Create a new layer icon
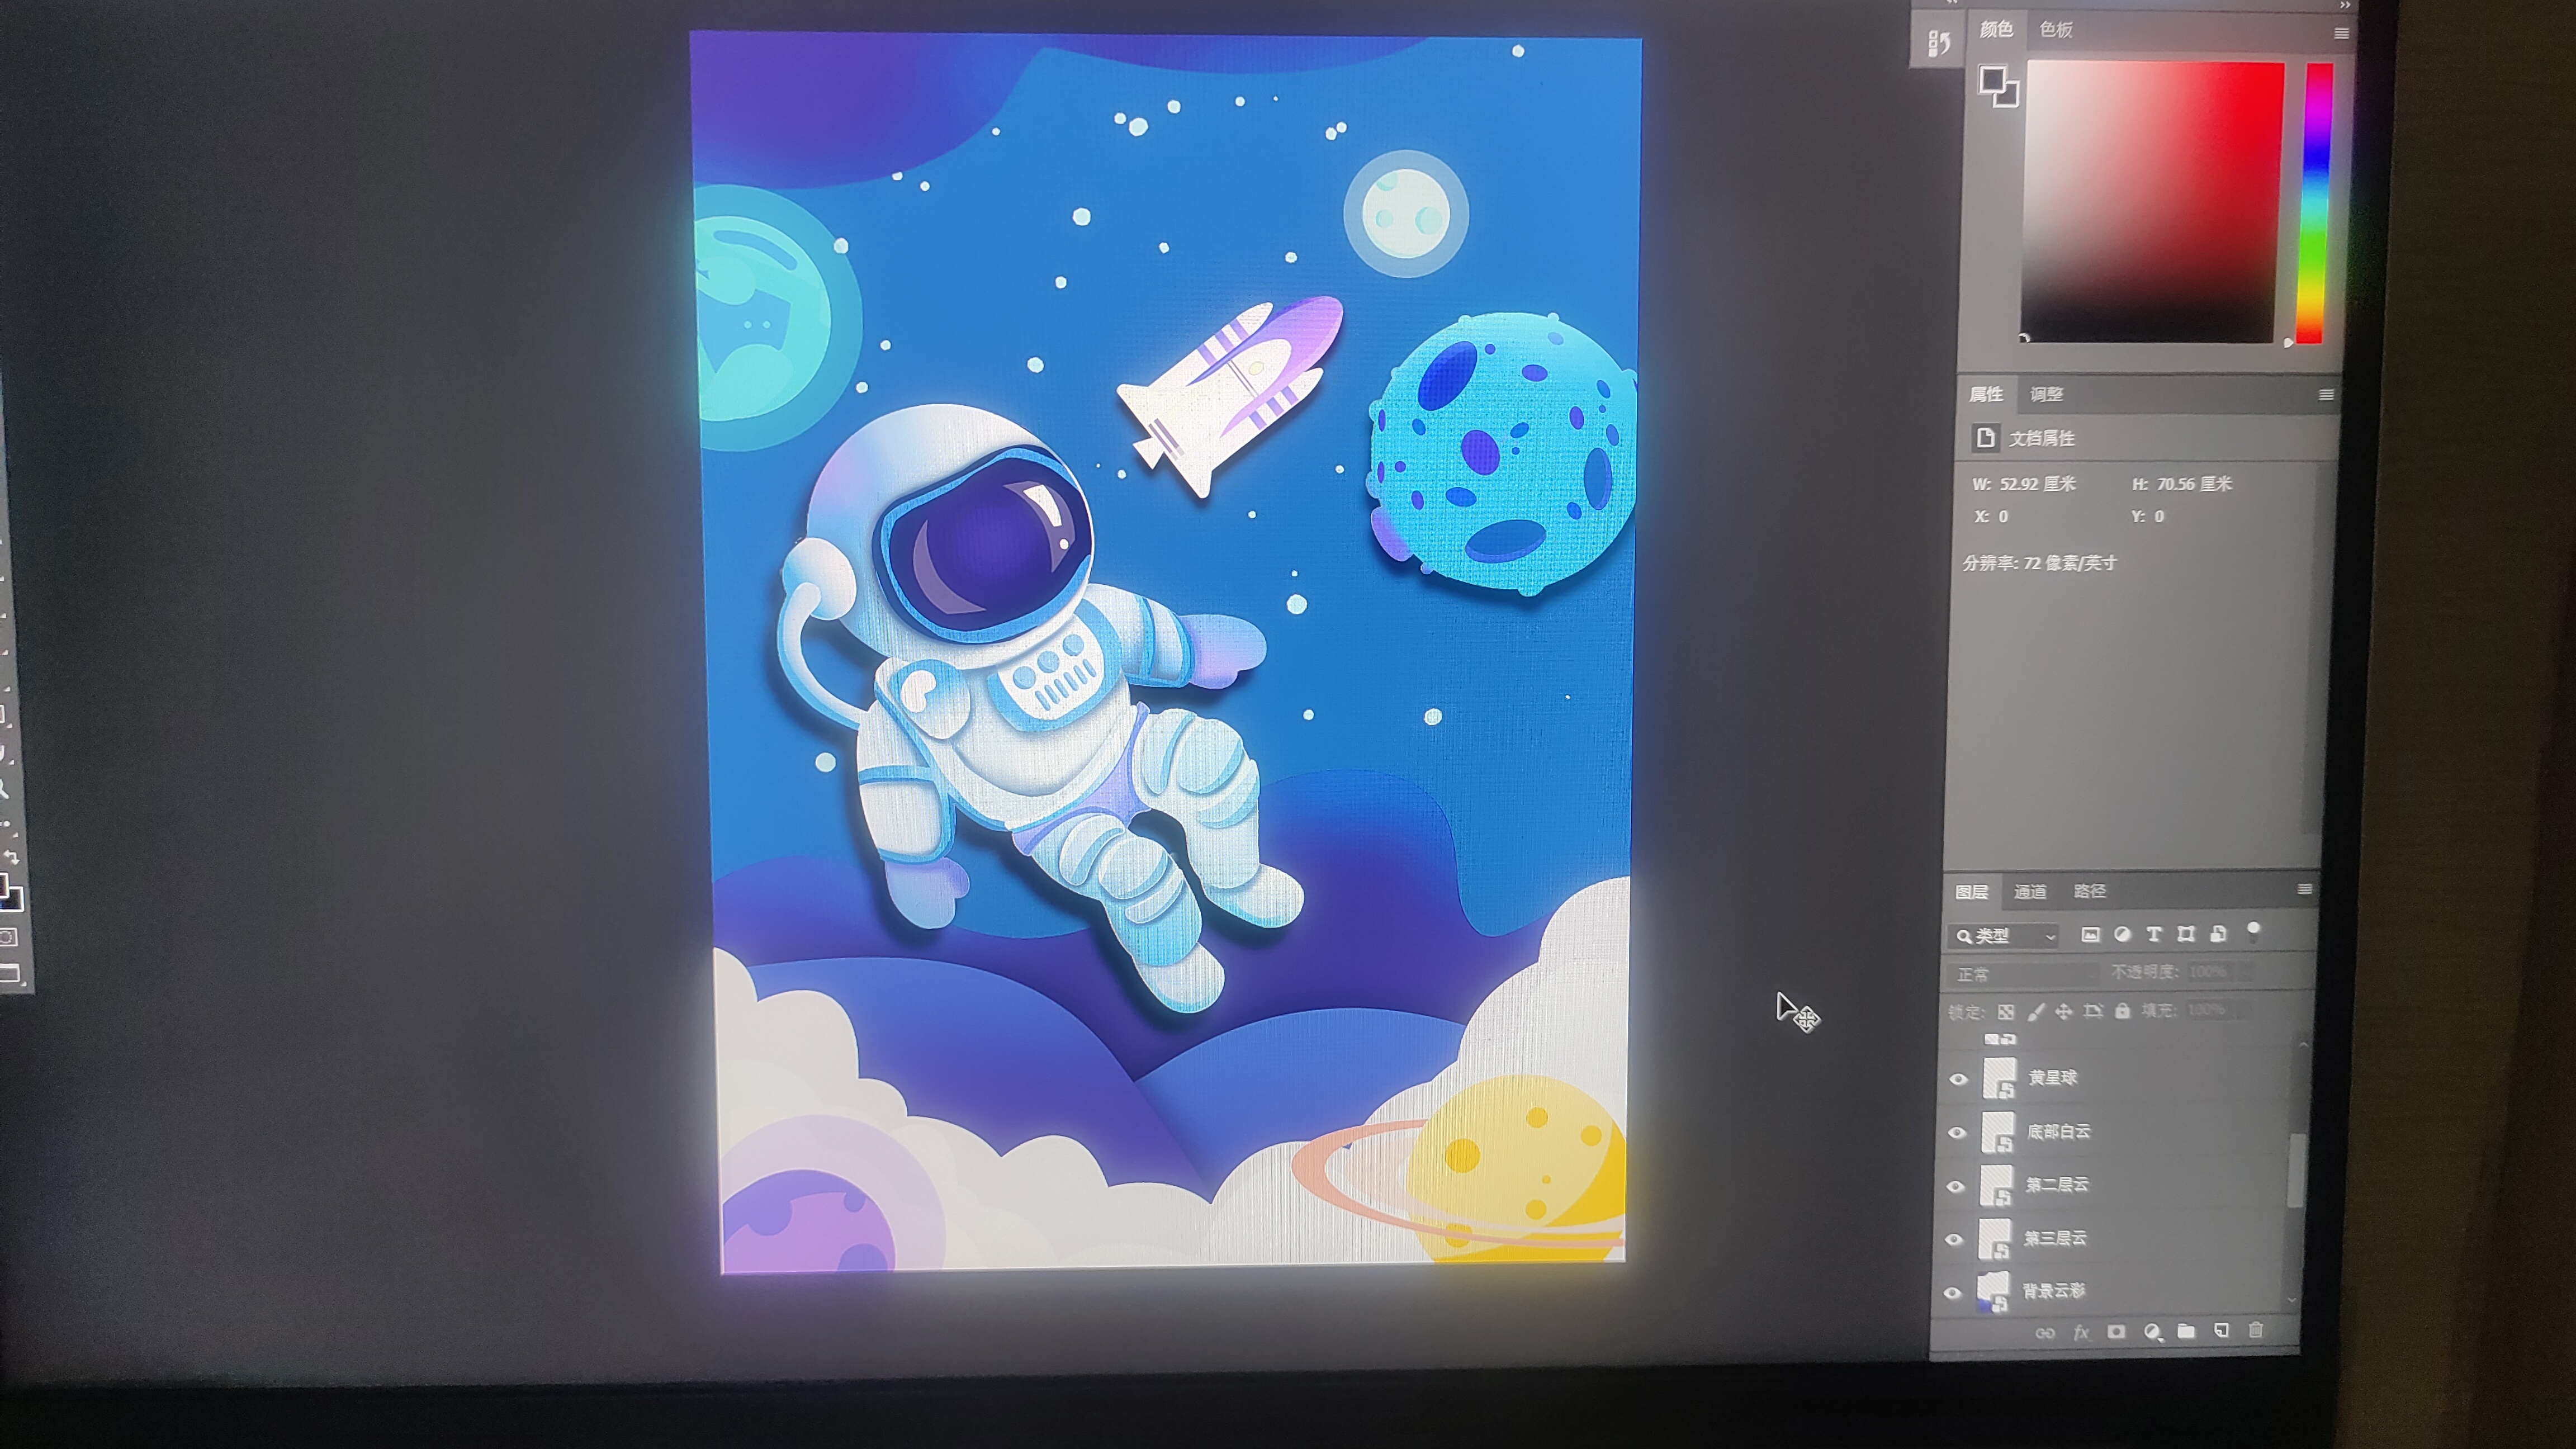Screen dimensions: 2576x1449 click(x=2221, y=1330)
